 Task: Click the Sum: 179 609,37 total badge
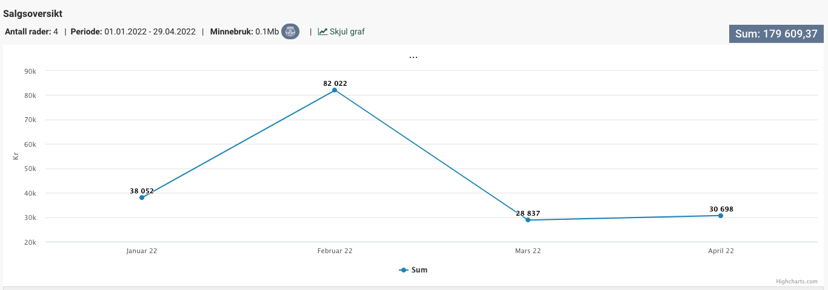(776, 34)
